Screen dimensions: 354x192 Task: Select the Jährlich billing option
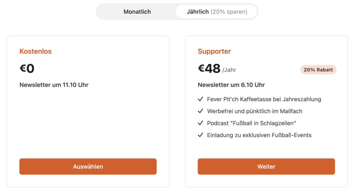[216, 12]
